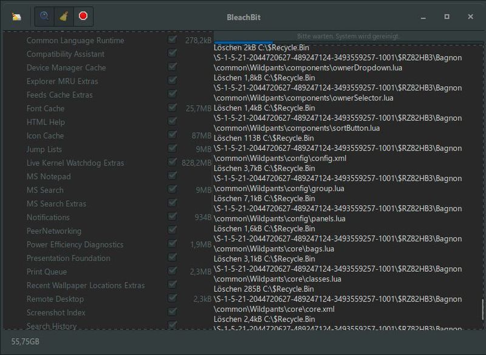This screenshot has height=355, width=486.
Task: Select the Font Cache label
Action: [46, 109]
